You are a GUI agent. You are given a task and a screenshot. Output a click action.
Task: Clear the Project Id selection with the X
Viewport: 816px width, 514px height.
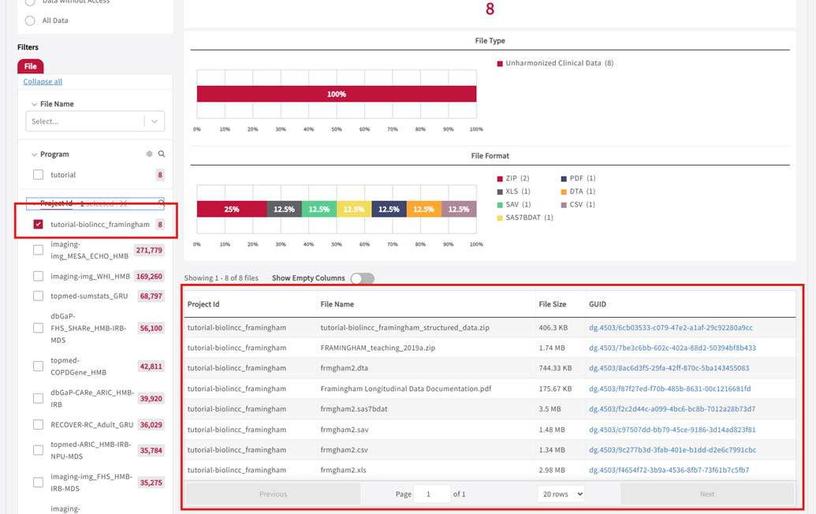(124, 203)
